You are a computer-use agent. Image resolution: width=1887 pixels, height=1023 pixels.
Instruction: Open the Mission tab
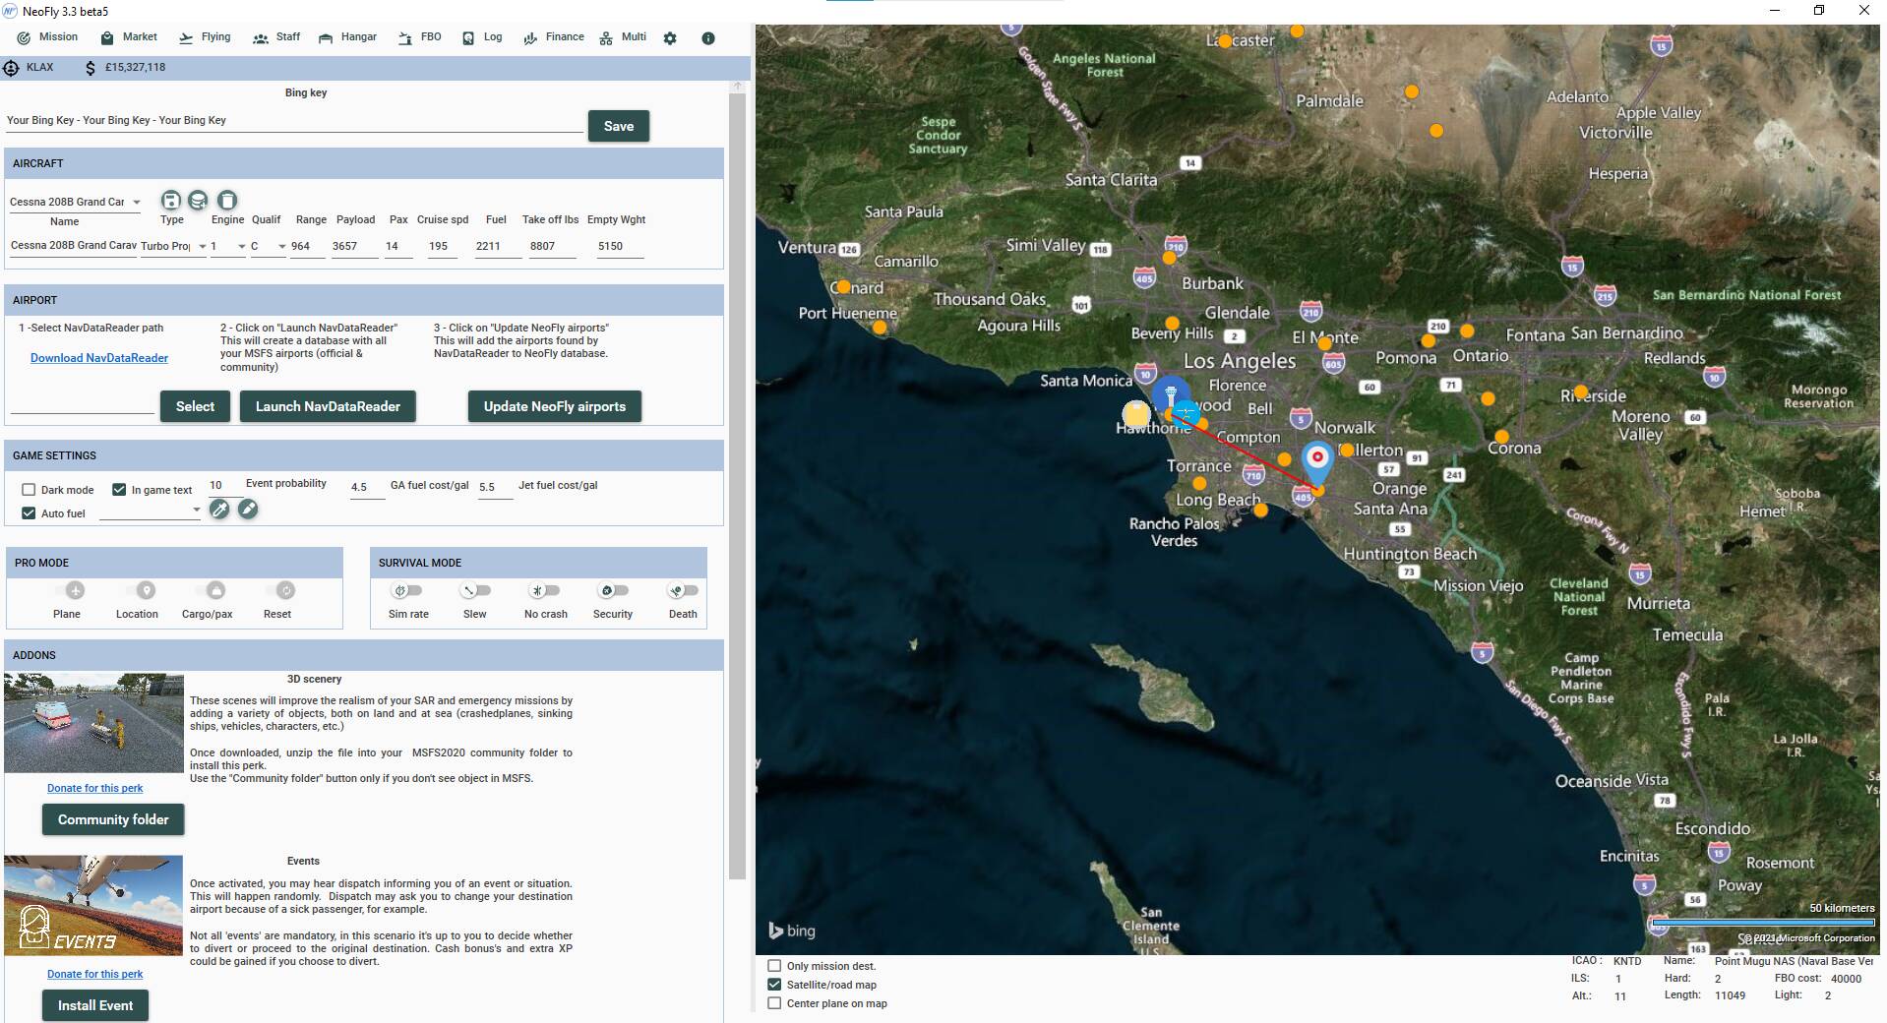click(x=47, y=37)
